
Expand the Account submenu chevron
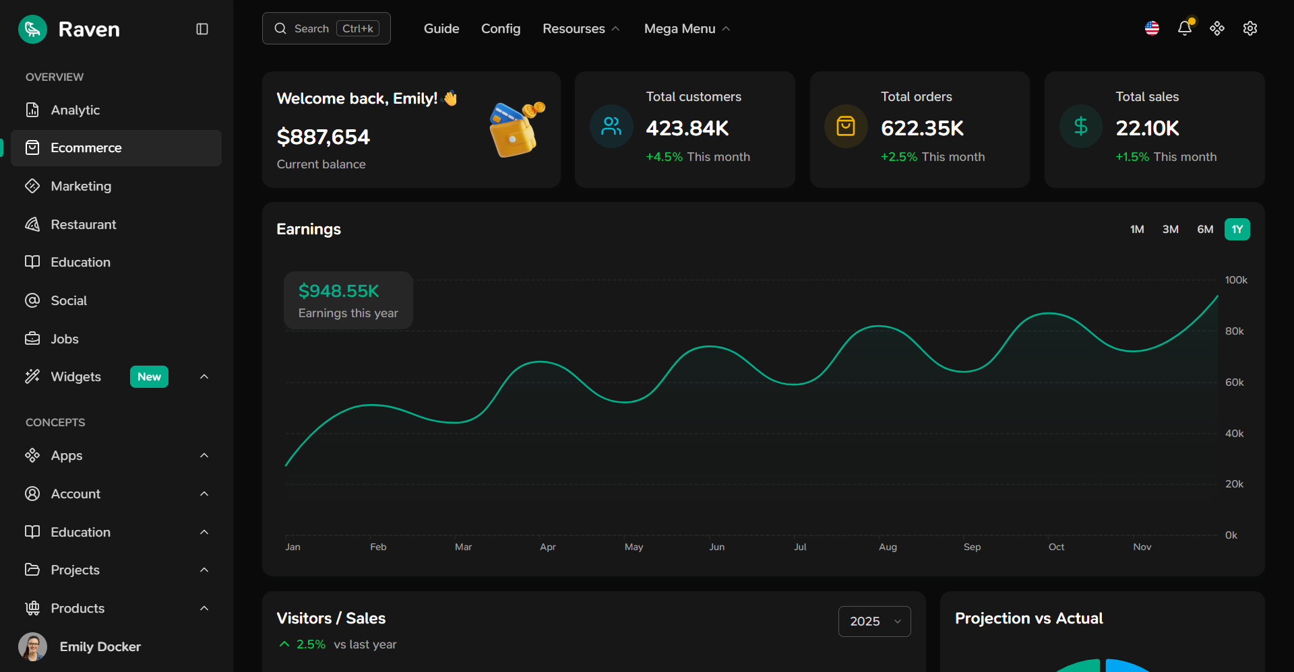point(204,494)
